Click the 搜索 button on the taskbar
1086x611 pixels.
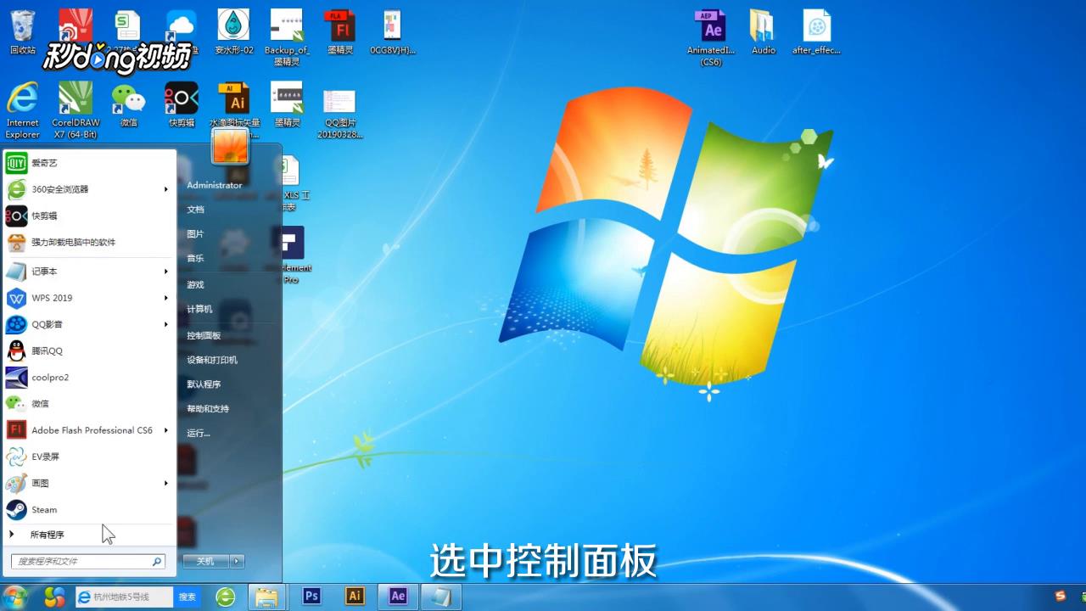pyautogui.click(x=188, y=597)
